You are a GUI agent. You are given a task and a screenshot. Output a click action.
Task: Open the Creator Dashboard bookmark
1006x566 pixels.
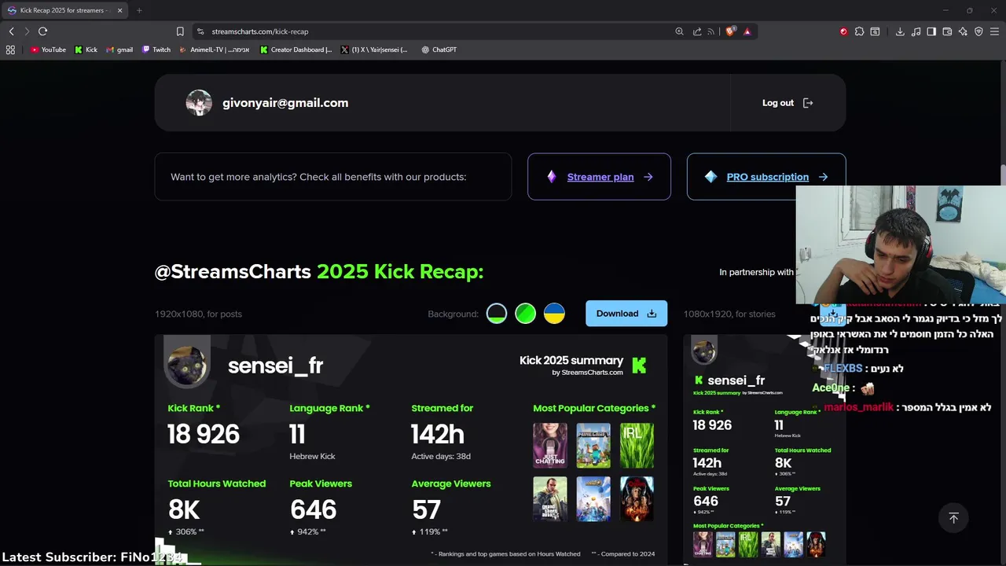point(296,50)
